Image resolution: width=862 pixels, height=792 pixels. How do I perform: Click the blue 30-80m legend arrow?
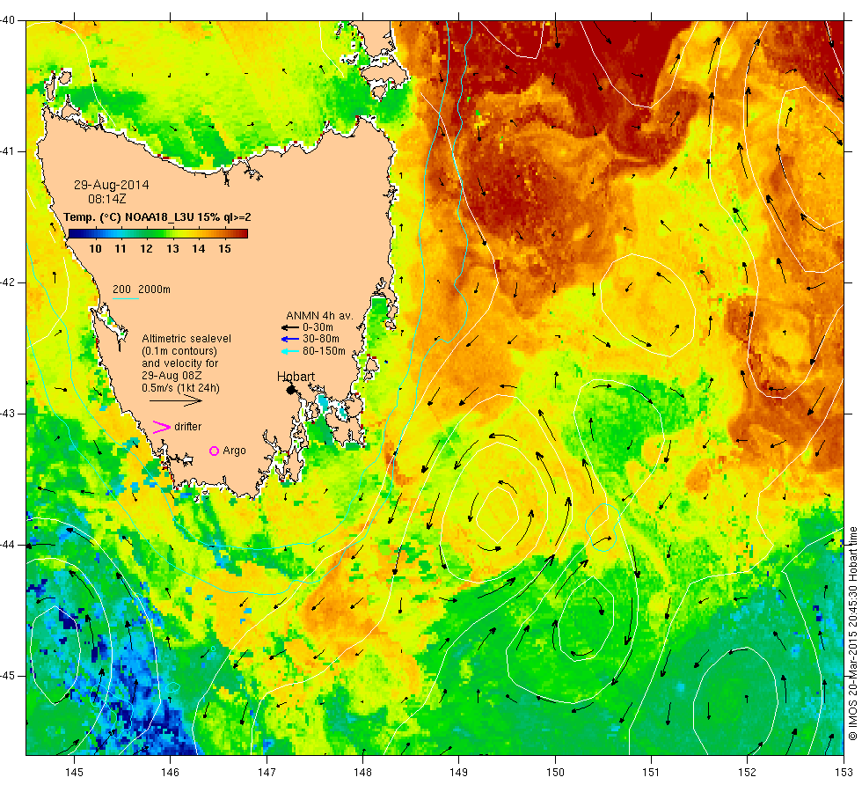289,339
